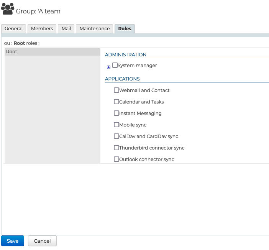
Task: Select the Roles tab
Action: [125, 29]
